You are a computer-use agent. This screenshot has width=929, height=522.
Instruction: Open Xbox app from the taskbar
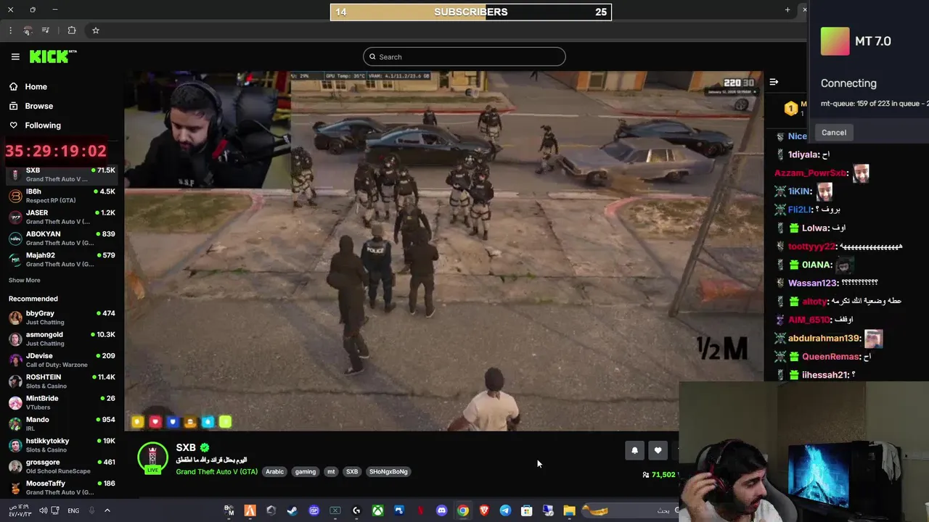click(x=377, y=510)
